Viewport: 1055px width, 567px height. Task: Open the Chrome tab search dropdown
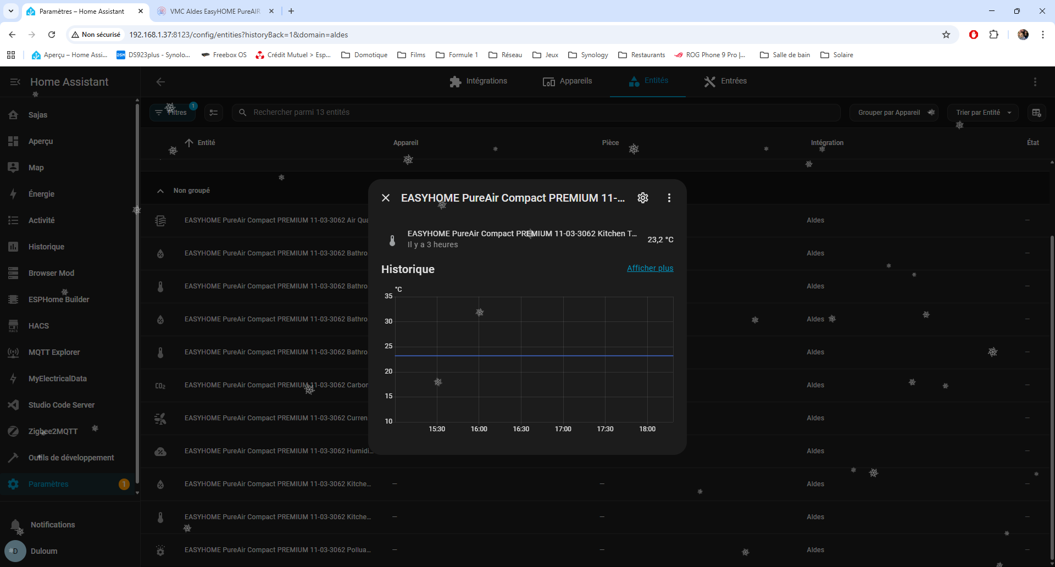click(11, 11)
